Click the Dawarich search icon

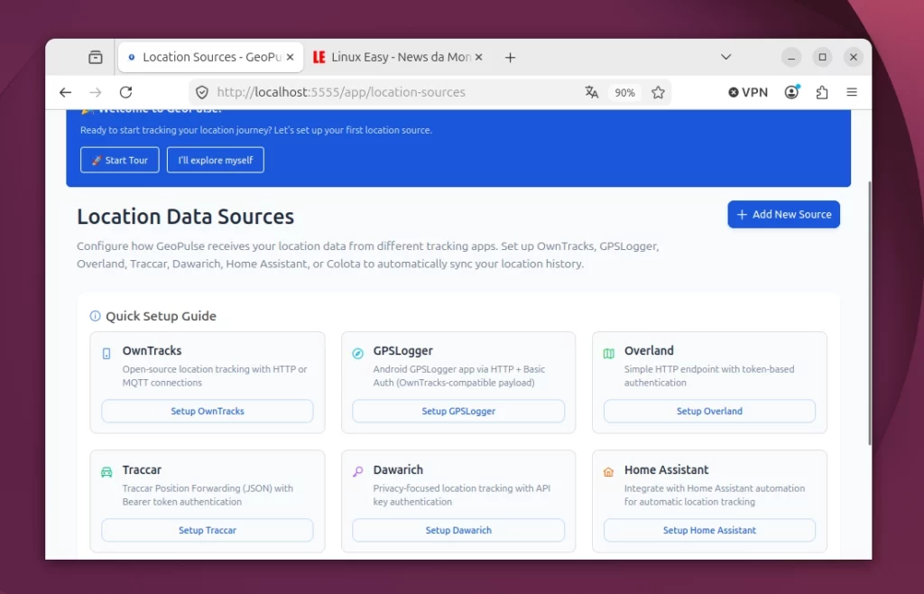pos(357,471)
